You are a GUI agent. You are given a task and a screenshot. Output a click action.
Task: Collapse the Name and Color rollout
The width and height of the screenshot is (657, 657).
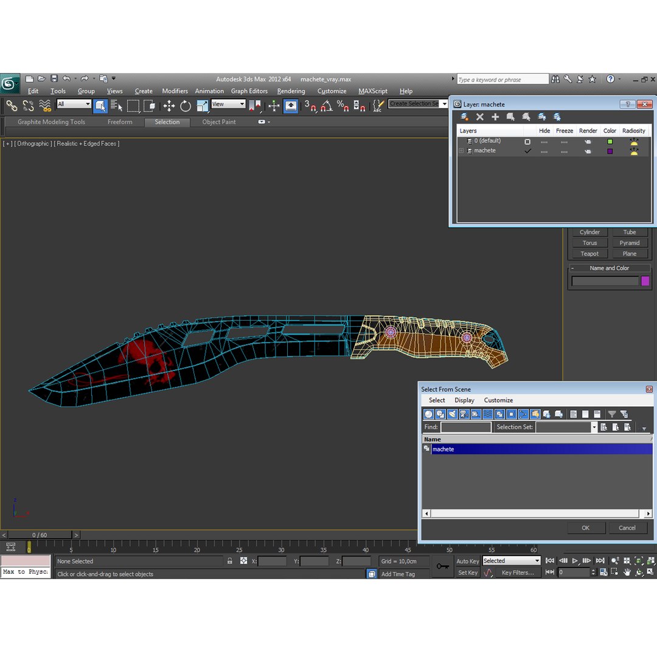pyautogui.click(x=573, y=268)
